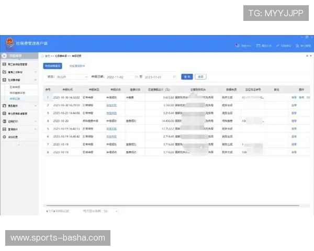The height and width of the screenshot is (251, 314).
Task: Open the unit management icon in header
Action: coord(297,45)
